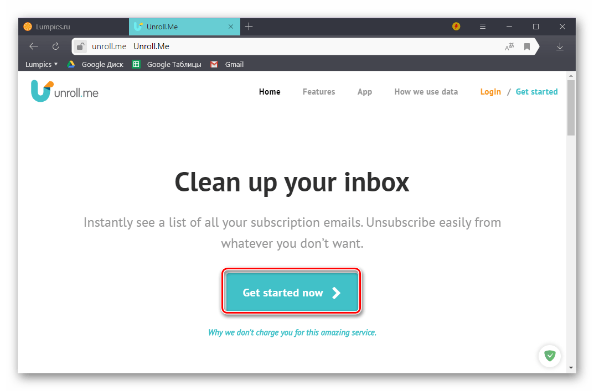Open the browser hamburger menu
Viewport: 594px width, 391px height.
point(483,27)
